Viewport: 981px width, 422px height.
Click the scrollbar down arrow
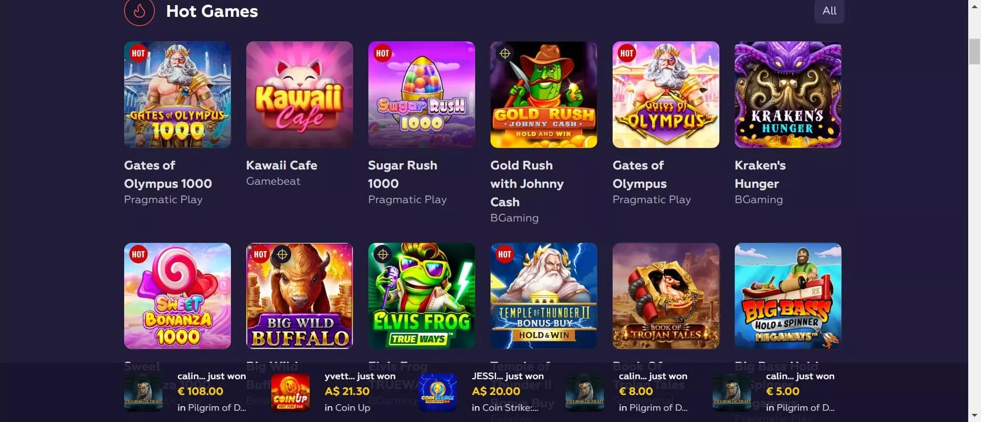coord(974,416)
